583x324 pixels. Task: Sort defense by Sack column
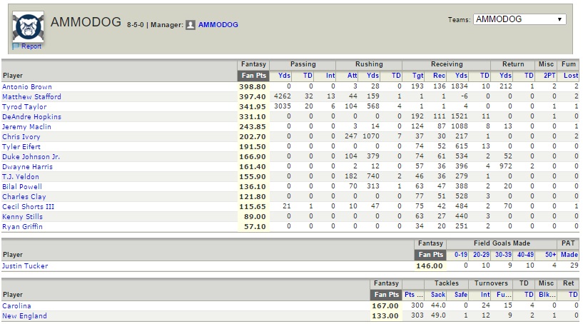[x=438, y=295]
